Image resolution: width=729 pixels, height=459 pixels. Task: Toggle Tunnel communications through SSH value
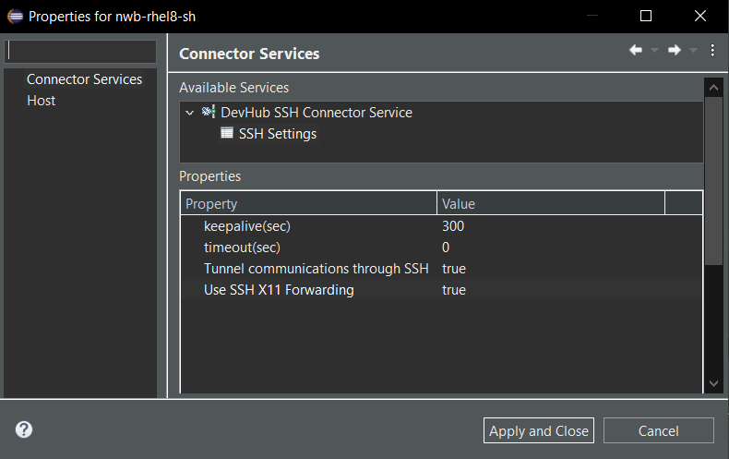(454, 269)
